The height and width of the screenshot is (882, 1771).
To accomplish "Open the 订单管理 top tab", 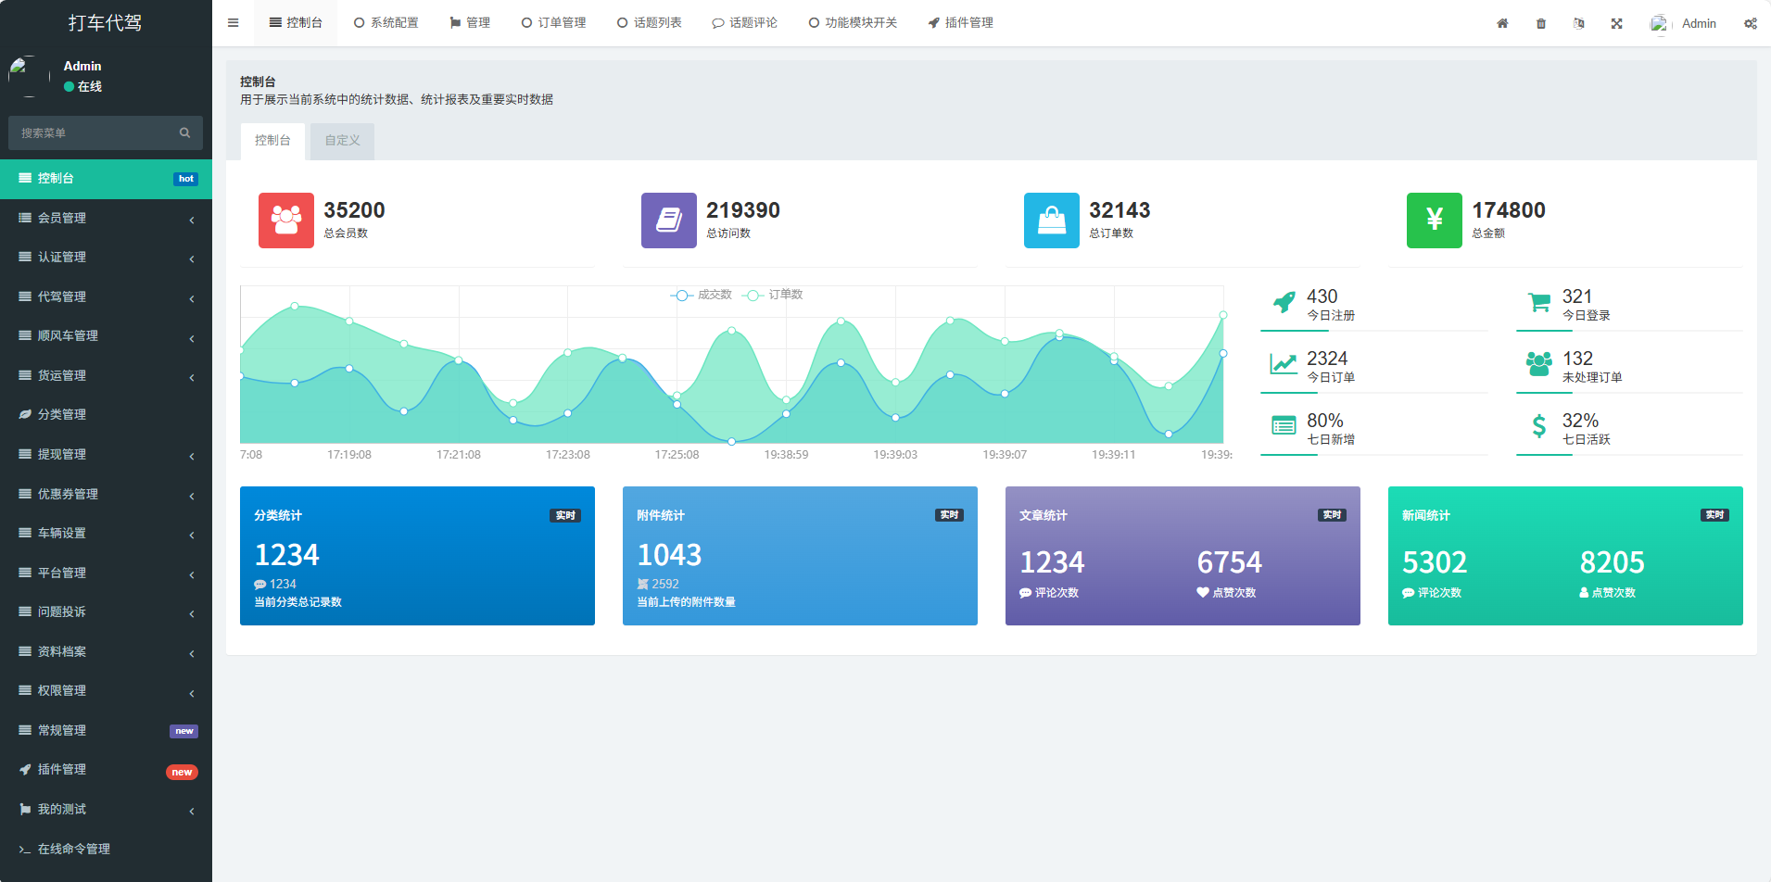I will [553, 23].
